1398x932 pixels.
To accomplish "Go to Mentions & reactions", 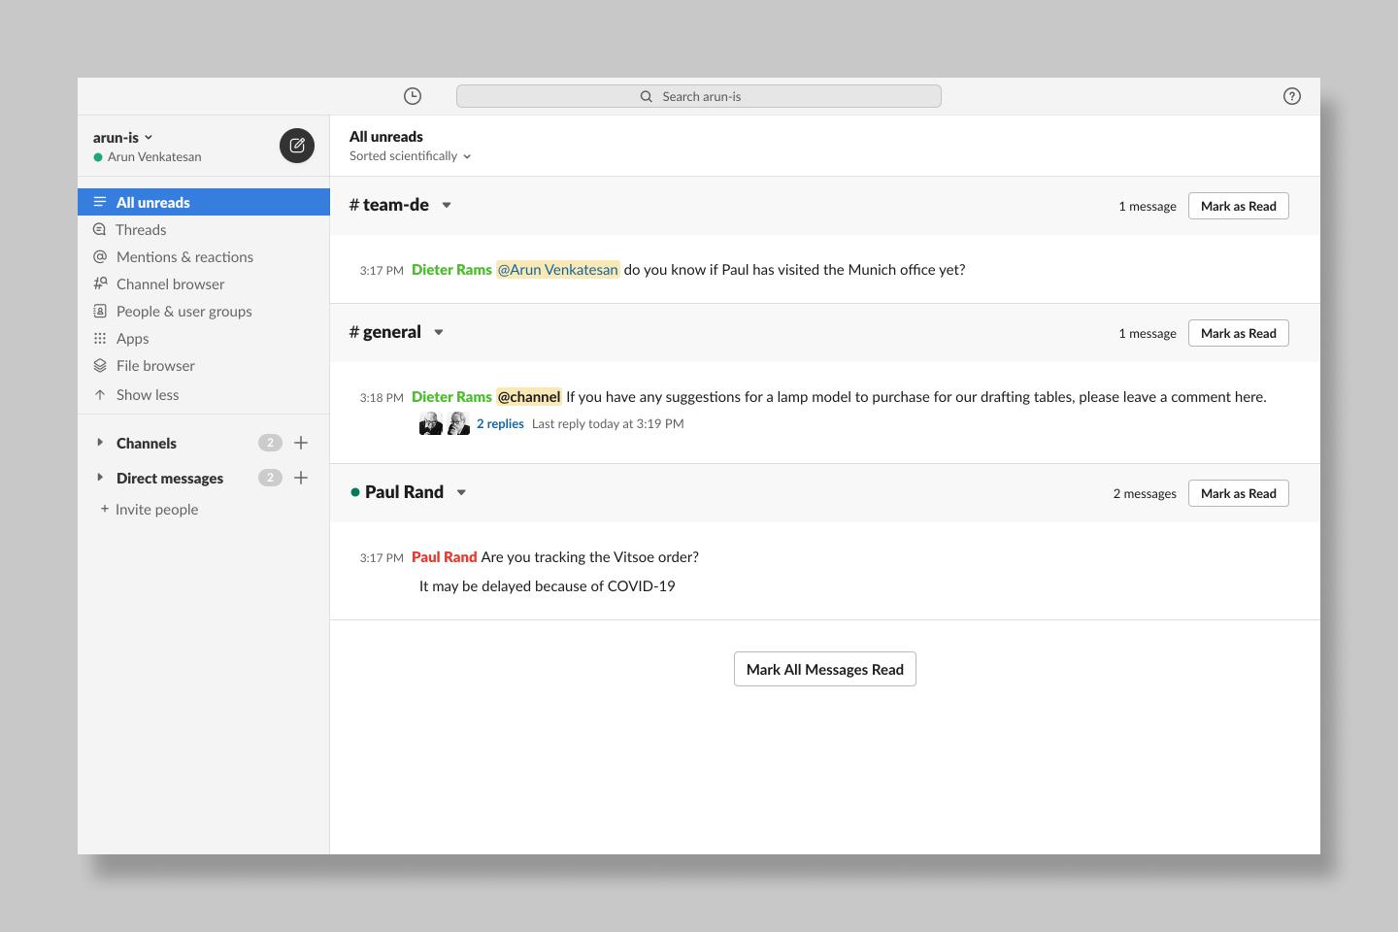I will pos(184,257).
